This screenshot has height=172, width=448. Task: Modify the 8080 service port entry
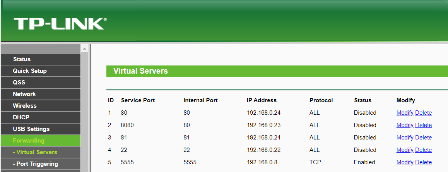pos(405,125)
